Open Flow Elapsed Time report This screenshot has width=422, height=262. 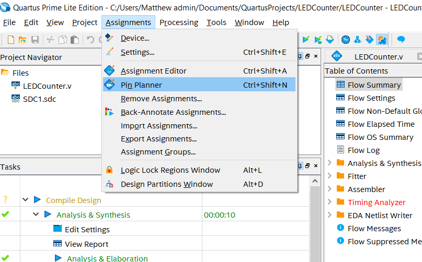coord(381,124)
